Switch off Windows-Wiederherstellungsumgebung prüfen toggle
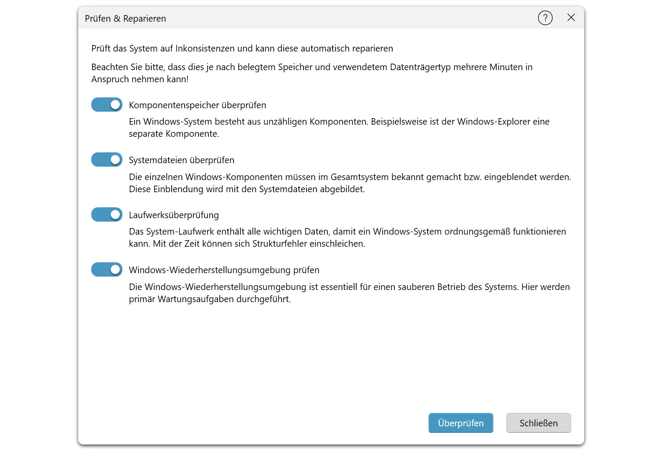Viewport: 662px width, 451px height. point(107,270)
